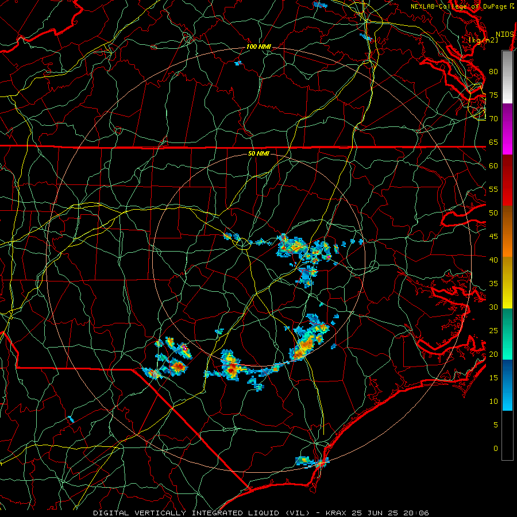Pick the magenta-purple segment of the color bar
517x517 pixels.
pos(507,129)
